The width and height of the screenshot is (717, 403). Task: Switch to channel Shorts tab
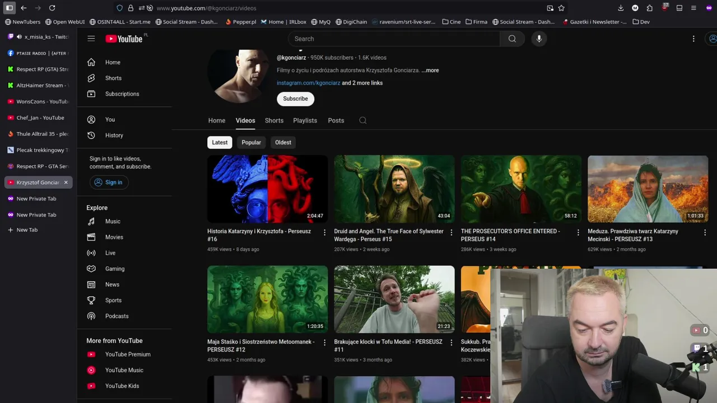tap(274, 120)
